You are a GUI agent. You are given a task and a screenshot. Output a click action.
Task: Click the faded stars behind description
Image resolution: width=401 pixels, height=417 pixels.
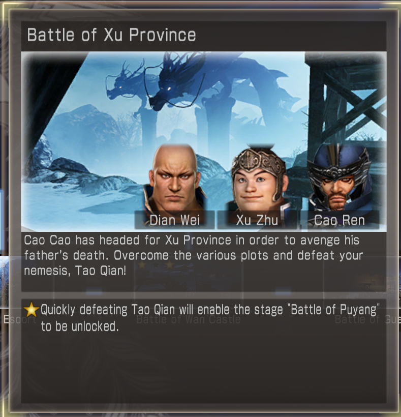point(156,265)
